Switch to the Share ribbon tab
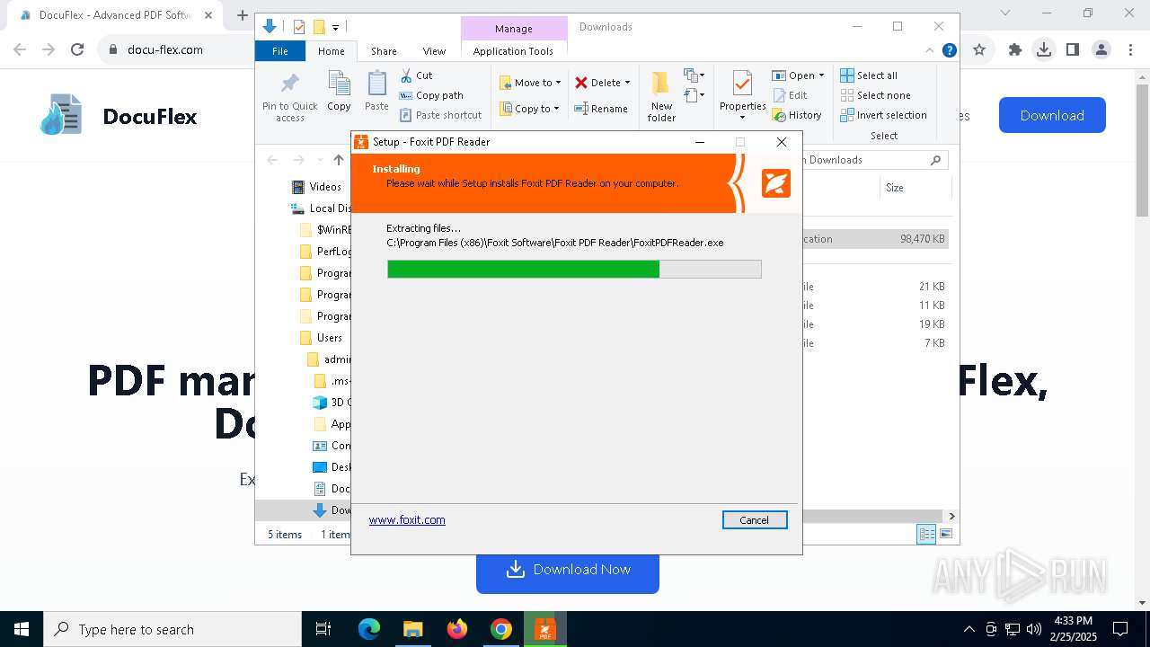1150x647 pixels. tap(384, 51)
